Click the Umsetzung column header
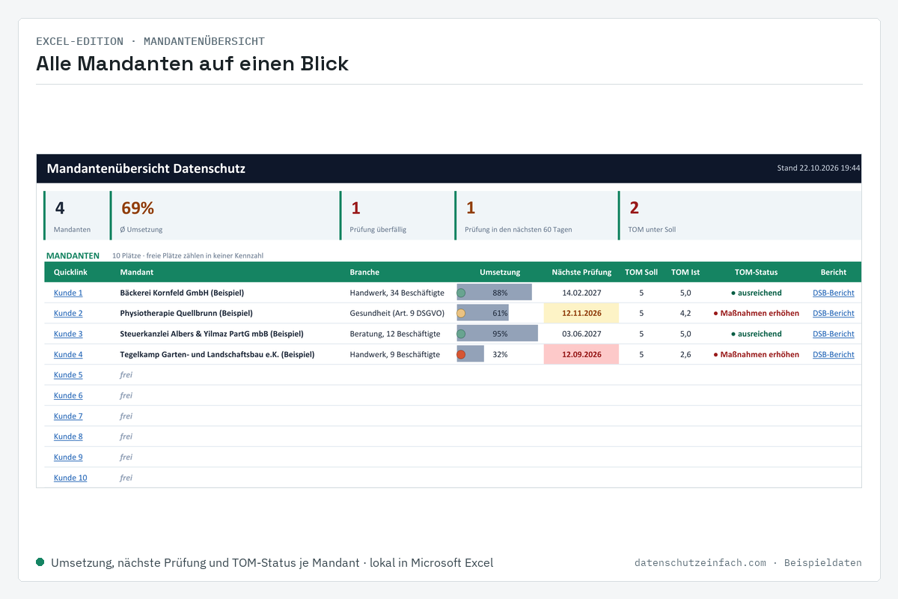Image resolution: width=898 pixels, height=599 pixels. coord(500,272)
